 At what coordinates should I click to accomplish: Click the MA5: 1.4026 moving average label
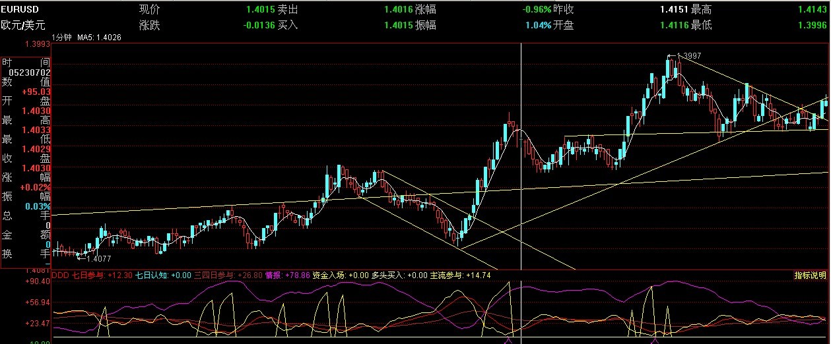100,38
